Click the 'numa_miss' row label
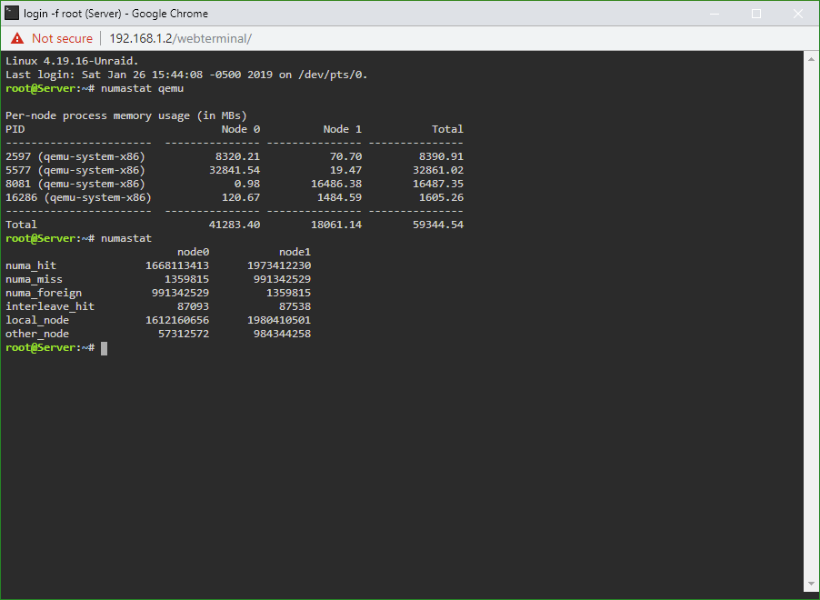820x600 pixels. [x=34, y=279]
